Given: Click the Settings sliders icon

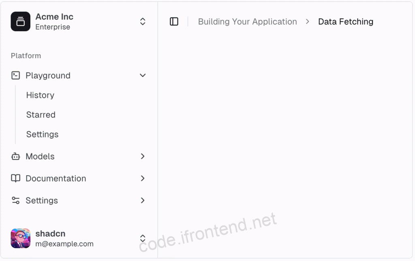Looking at the screenshot, I should click(x=16, y=201).
